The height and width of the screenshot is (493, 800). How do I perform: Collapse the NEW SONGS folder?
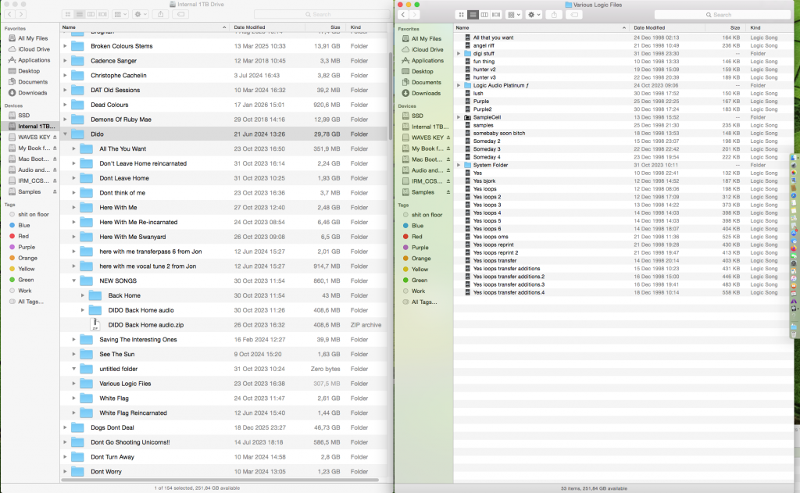coord(73,280)
